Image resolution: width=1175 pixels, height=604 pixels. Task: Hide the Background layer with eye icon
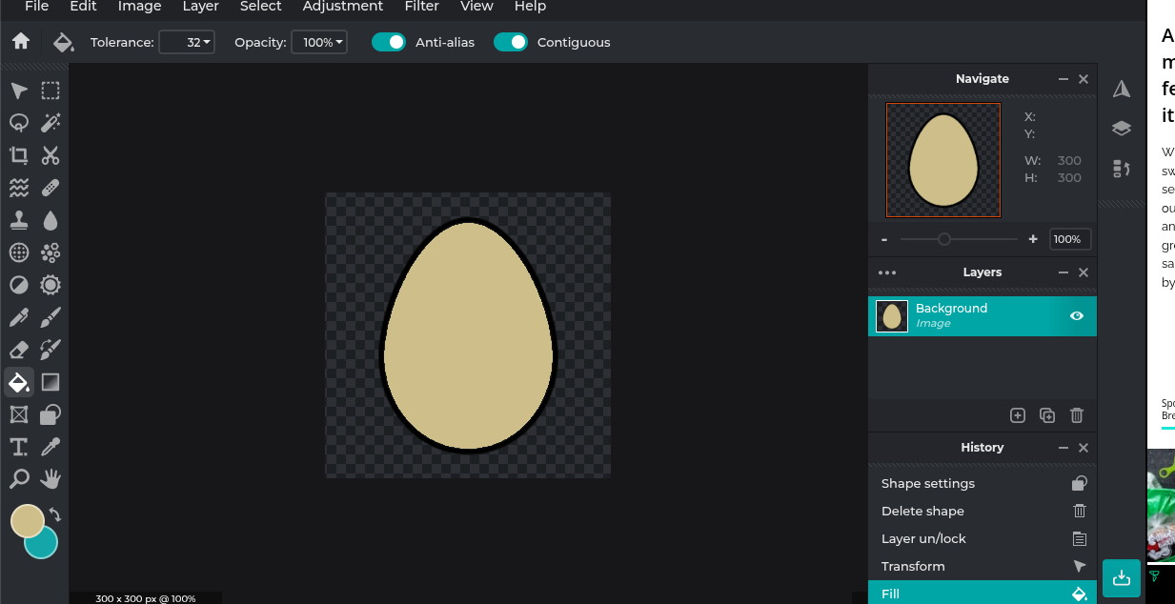tap(1077, 316)
